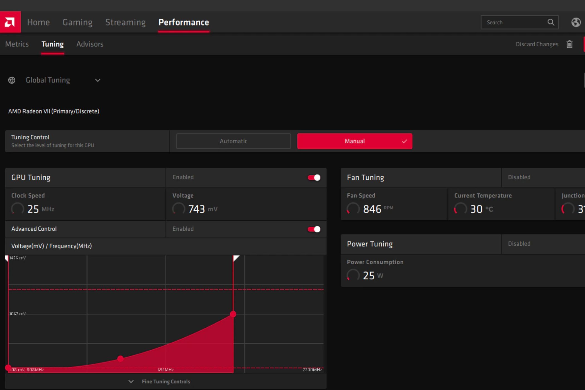Click the Discard Changes trash icon
This screenshot has width=585, height=390.
click(569, 44)
